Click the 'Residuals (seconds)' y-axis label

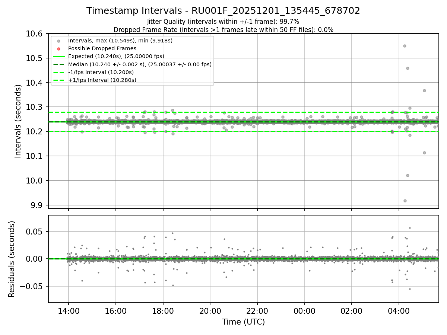coord(12,259)
